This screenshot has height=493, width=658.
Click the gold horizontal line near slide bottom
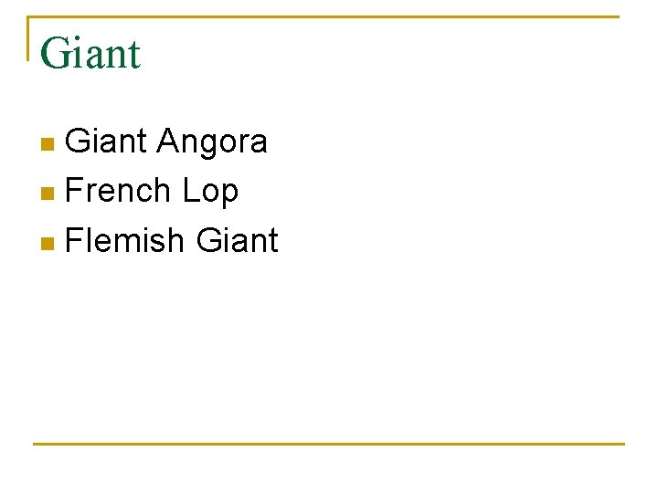tap(329, 444)
